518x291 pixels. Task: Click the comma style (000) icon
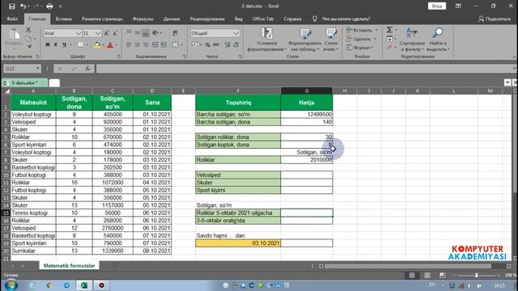tap(216, 45)
